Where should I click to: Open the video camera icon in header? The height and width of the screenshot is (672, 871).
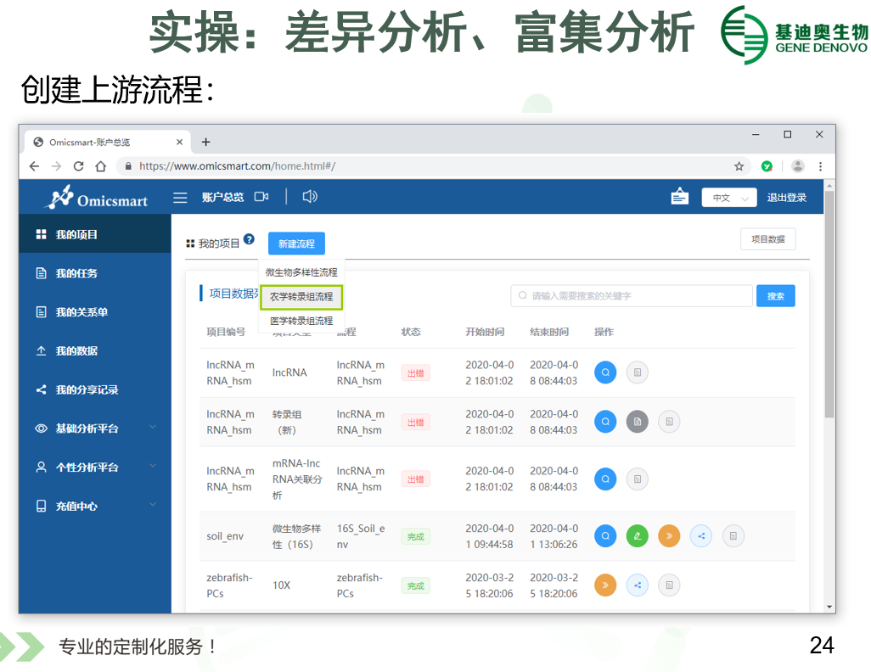pos(261,197)
